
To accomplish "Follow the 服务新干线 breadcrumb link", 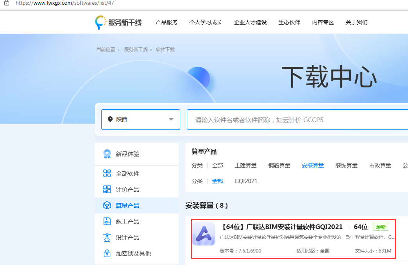I will click(x=136, y=49).
